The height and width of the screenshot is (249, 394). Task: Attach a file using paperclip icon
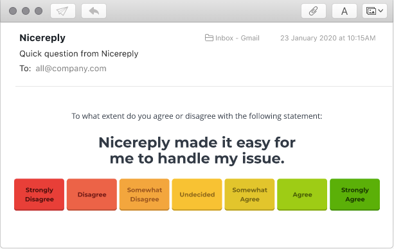pos(314,11)
